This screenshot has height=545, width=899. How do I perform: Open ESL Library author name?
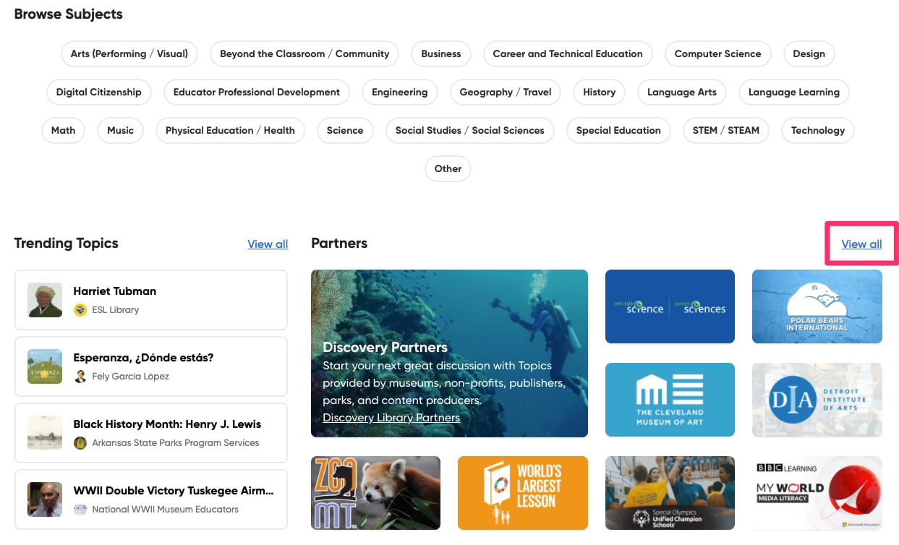pos(116,310)
